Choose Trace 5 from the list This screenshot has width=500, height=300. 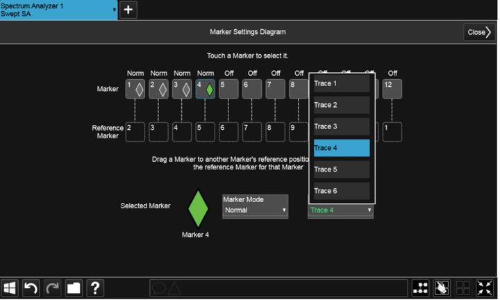coord(342,169)
